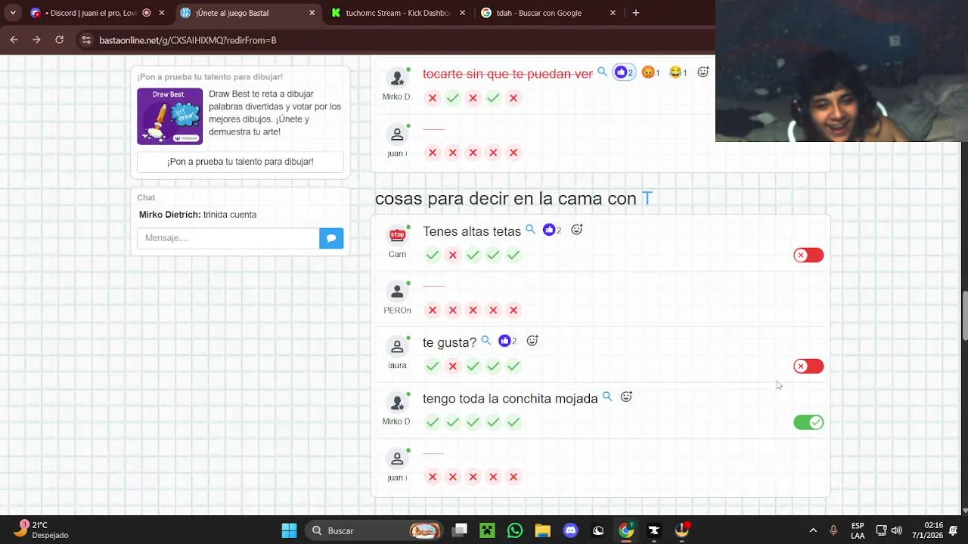Screen dimensions: 968x544
Task: Switch to tuchomc Stream Kick Dashboard tab
Action: [398, 13]
